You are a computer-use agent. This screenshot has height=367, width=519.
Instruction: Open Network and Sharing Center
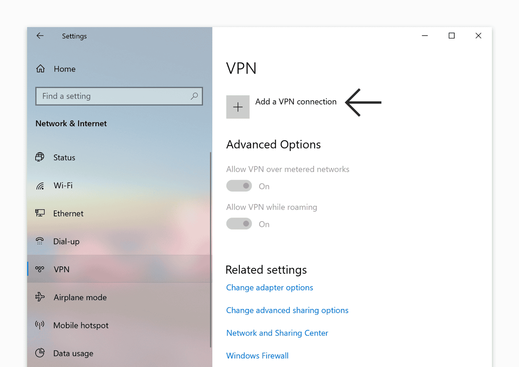point(277,333)
